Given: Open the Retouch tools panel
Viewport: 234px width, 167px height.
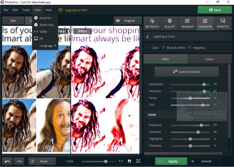Looking at the screenshot, I should point(152,23).
